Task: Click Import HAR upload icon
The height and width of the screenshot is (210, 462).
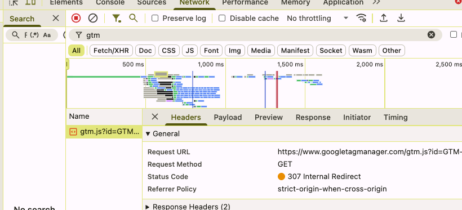Action: click(383, 18)
